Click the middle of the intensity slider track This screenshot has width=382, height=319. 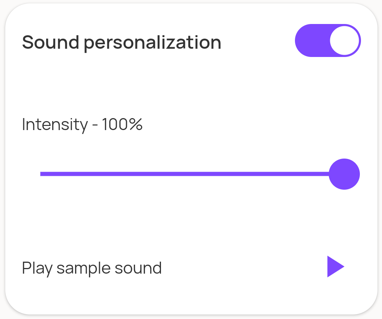coord(192,174)
